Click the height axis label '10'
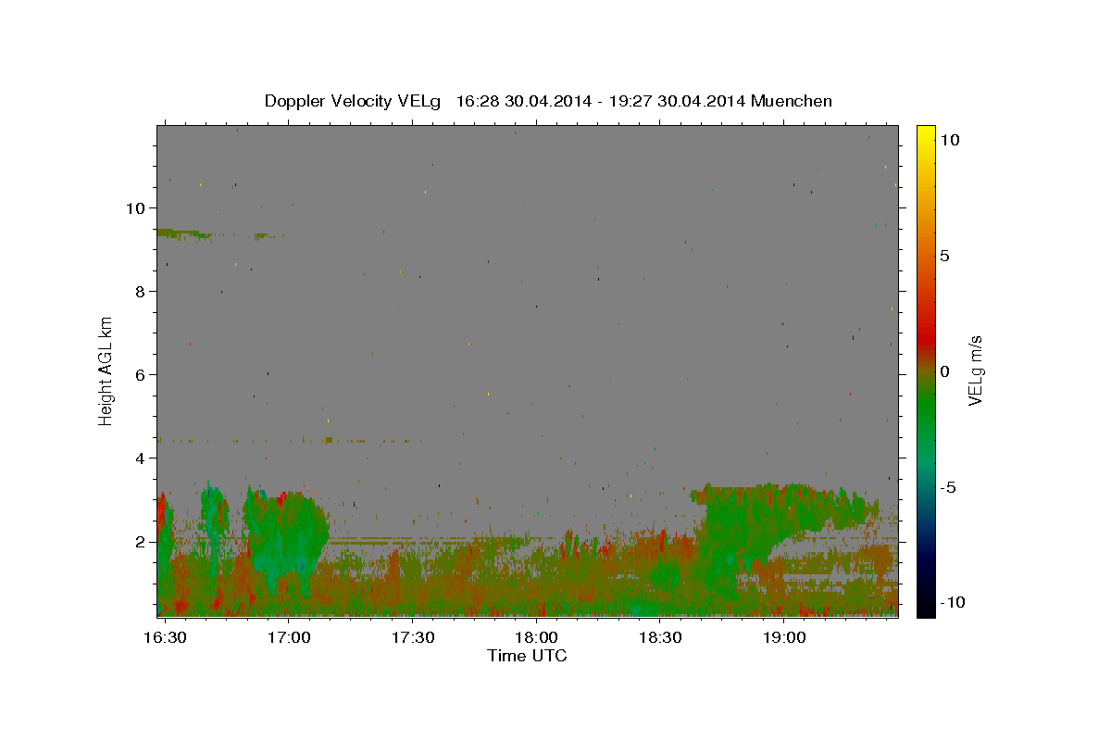Image resolution: width=1111 pixels, height=741 pixels. click(x=135, y=208)
